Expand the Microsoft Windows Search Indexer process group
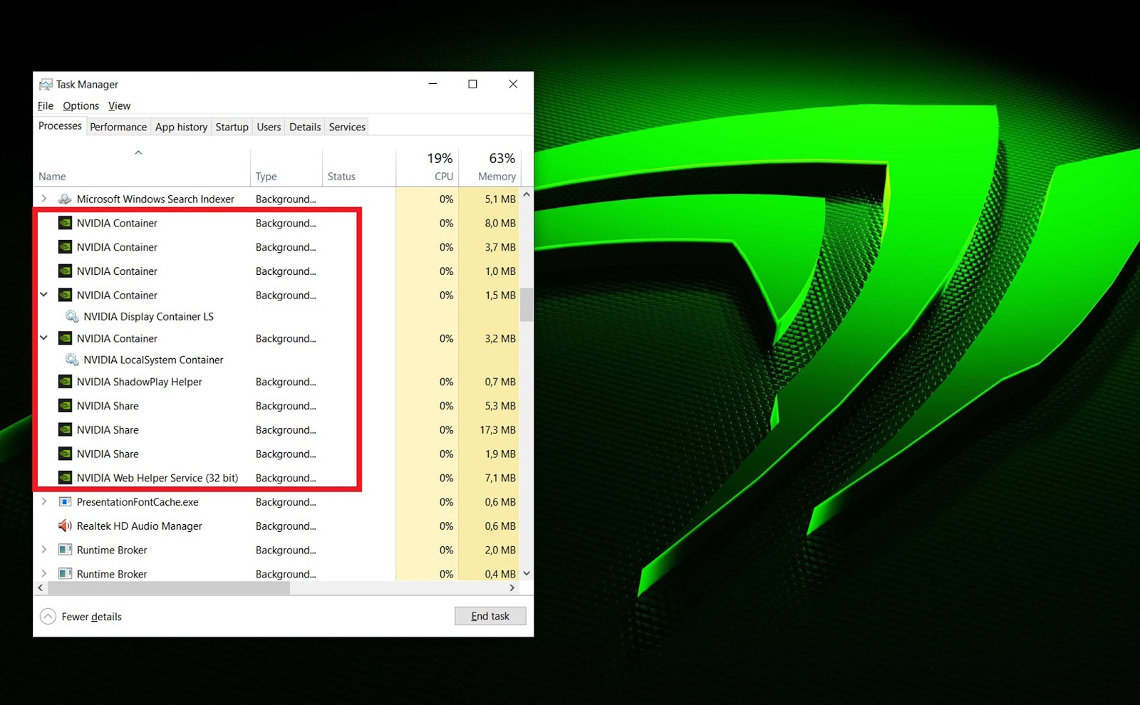This screenshot has width=1140, height=705. pos(43,199)
